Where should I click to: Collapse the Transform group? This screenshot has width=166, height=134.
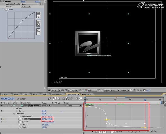click(x=14, y=114)
